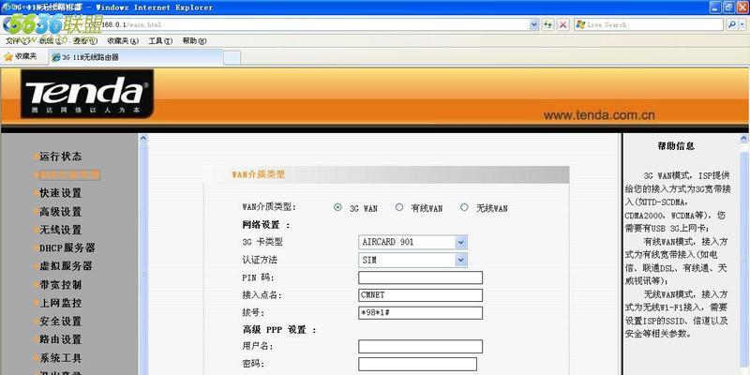Open 虚拟服务器 in the sidebar
This screenshot has height=375, width=750.
[x=66, y=266]
